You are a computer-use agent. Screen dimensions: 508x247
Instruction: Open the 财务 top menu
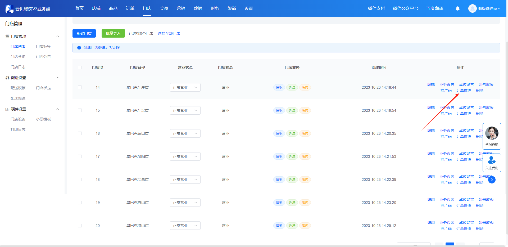pos(215,8)
